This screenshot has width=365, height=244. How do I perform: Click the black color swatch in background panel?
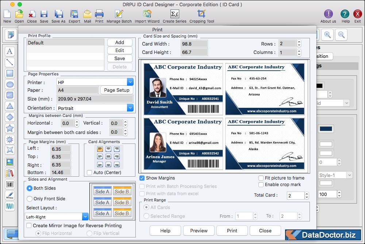[320, 86]
